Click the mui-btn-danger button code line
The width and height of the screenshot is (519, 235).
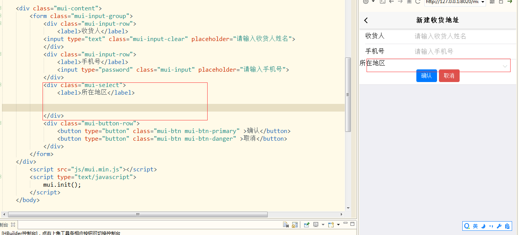pyautogui.click(x=172, y=138)
